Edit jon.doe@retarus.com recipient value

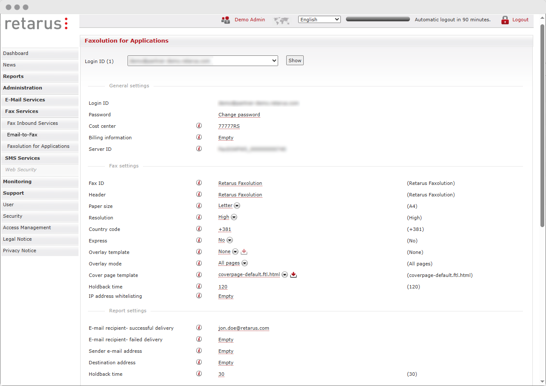click(x=244, y=328)
